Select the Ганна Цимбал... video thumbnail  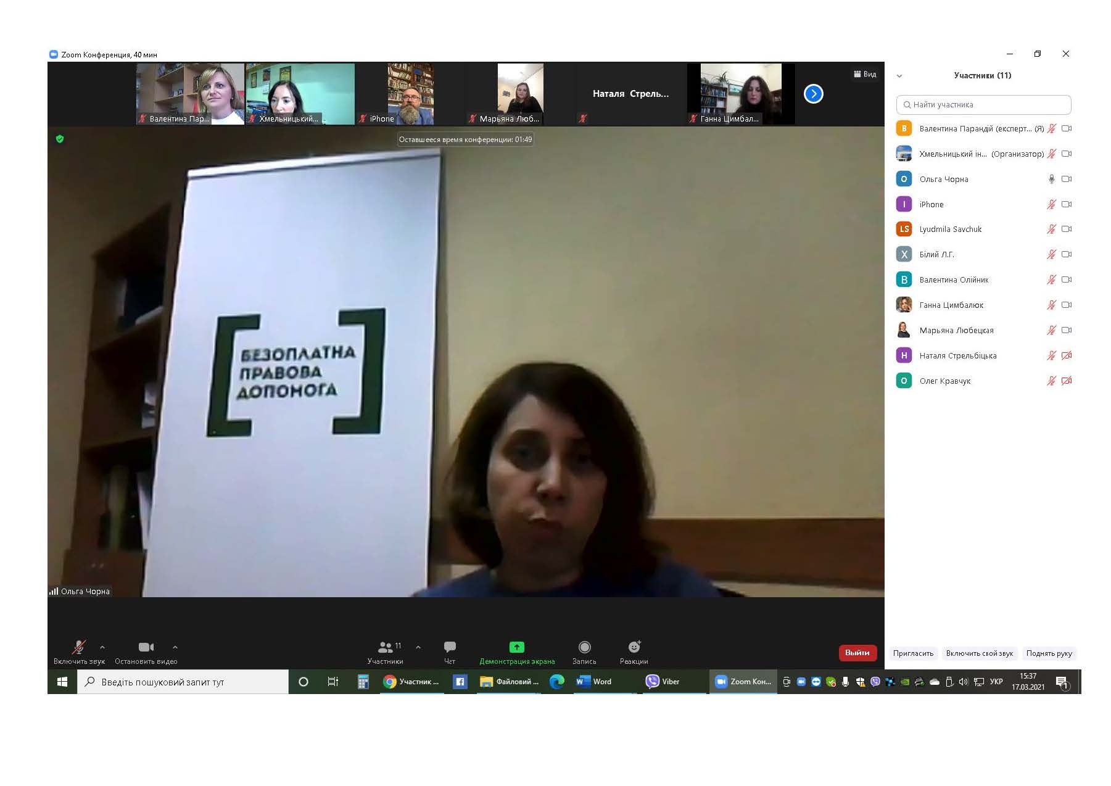[x=741, y=94]
